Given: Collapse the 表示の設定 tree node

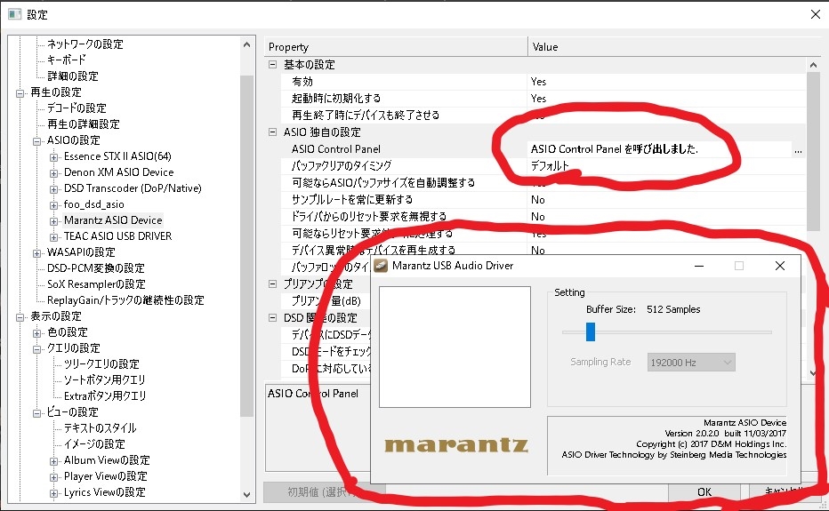Looking at the screenshot, I should [x=20, y=317].
